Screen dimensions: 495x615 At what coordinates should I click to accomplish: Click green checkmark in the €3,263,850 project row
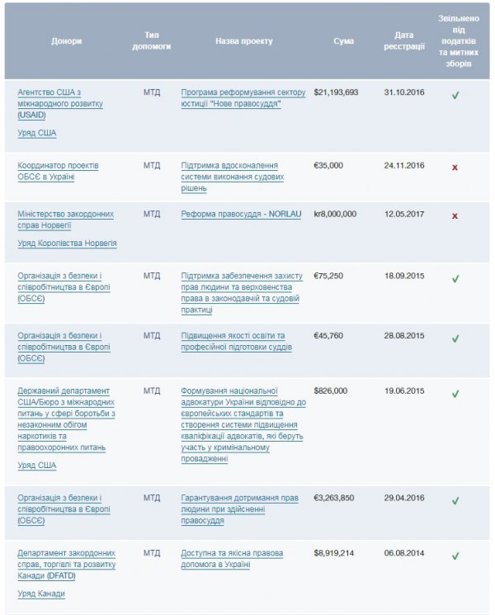455,501
